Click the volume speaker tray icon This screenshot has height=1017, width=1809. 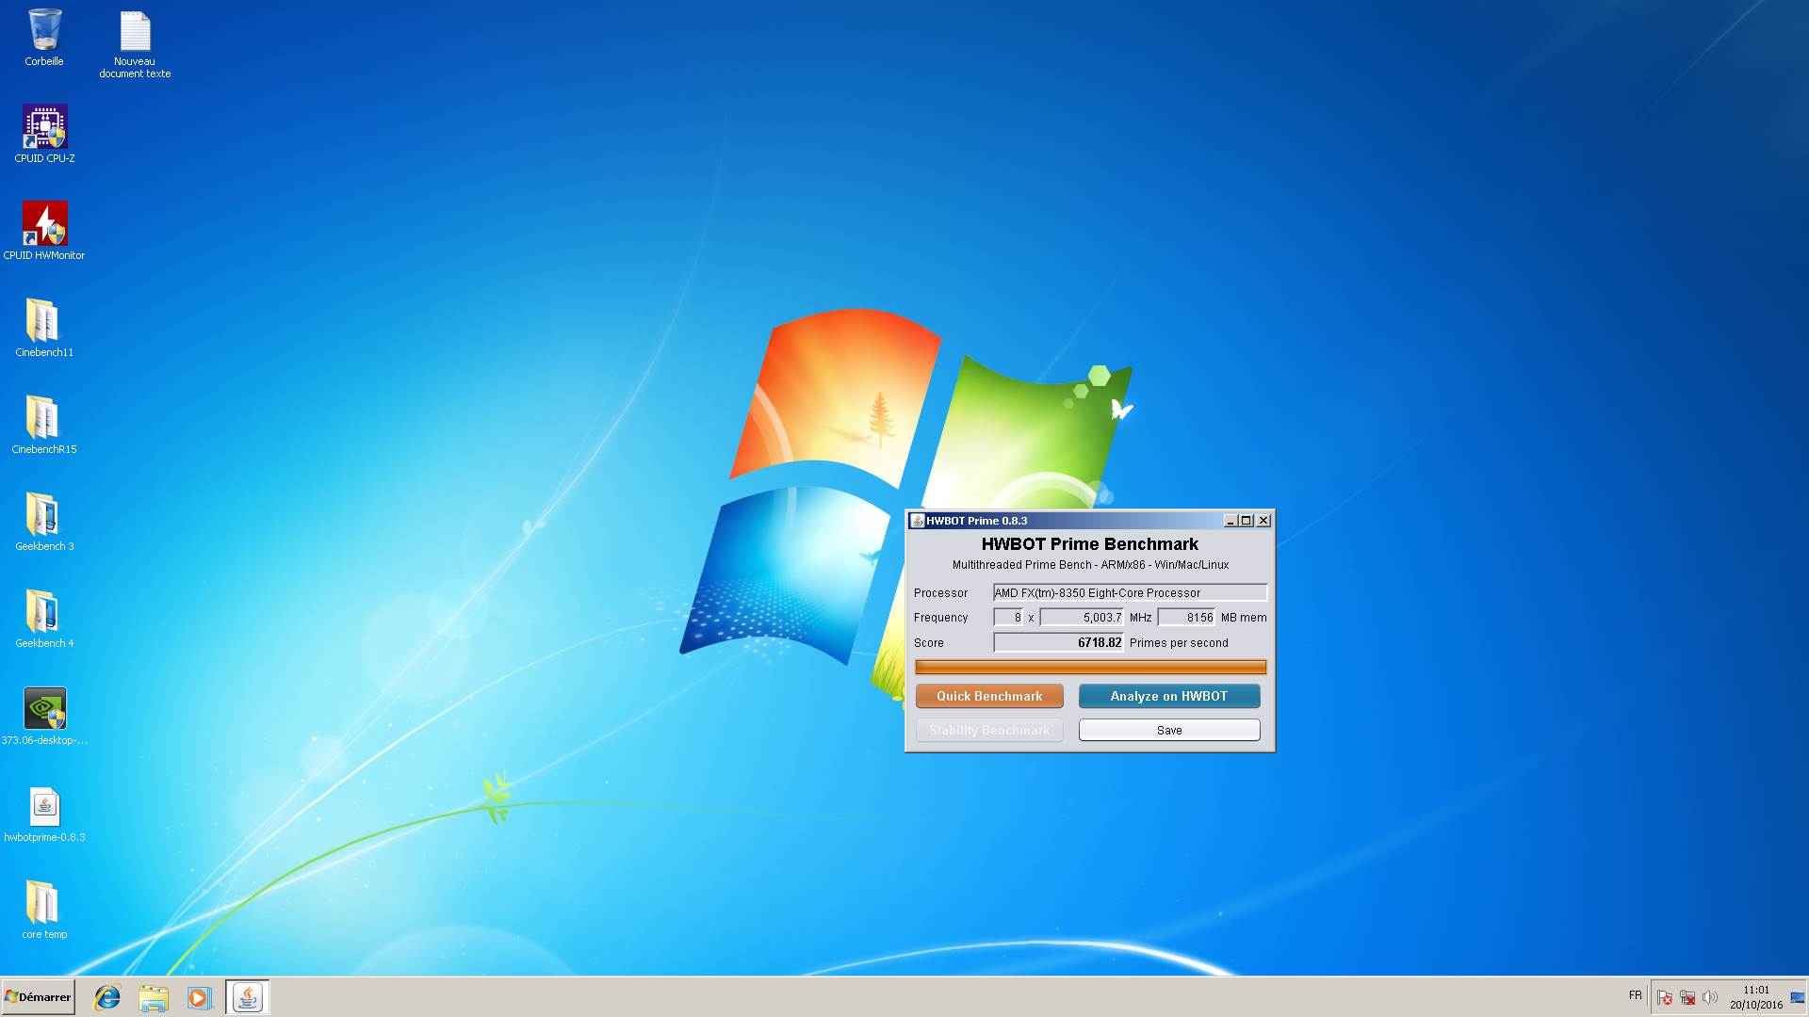coord(1709,997)
